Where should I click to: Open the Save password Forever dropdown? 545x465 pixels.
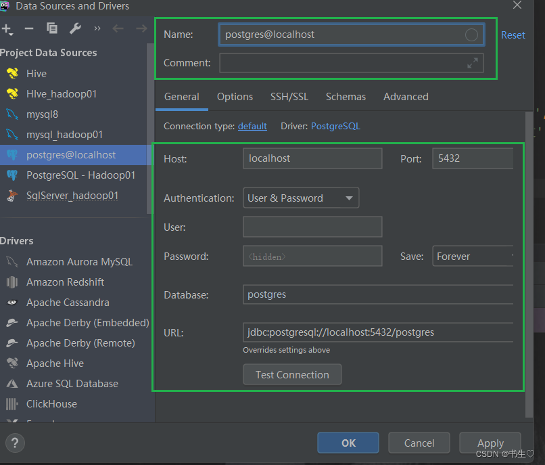point(473,256)
